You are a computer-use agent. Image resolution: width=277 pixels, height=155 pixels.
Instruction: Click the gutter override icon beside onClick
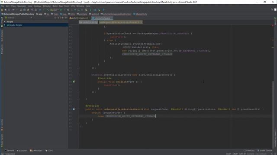click(74, 81)
